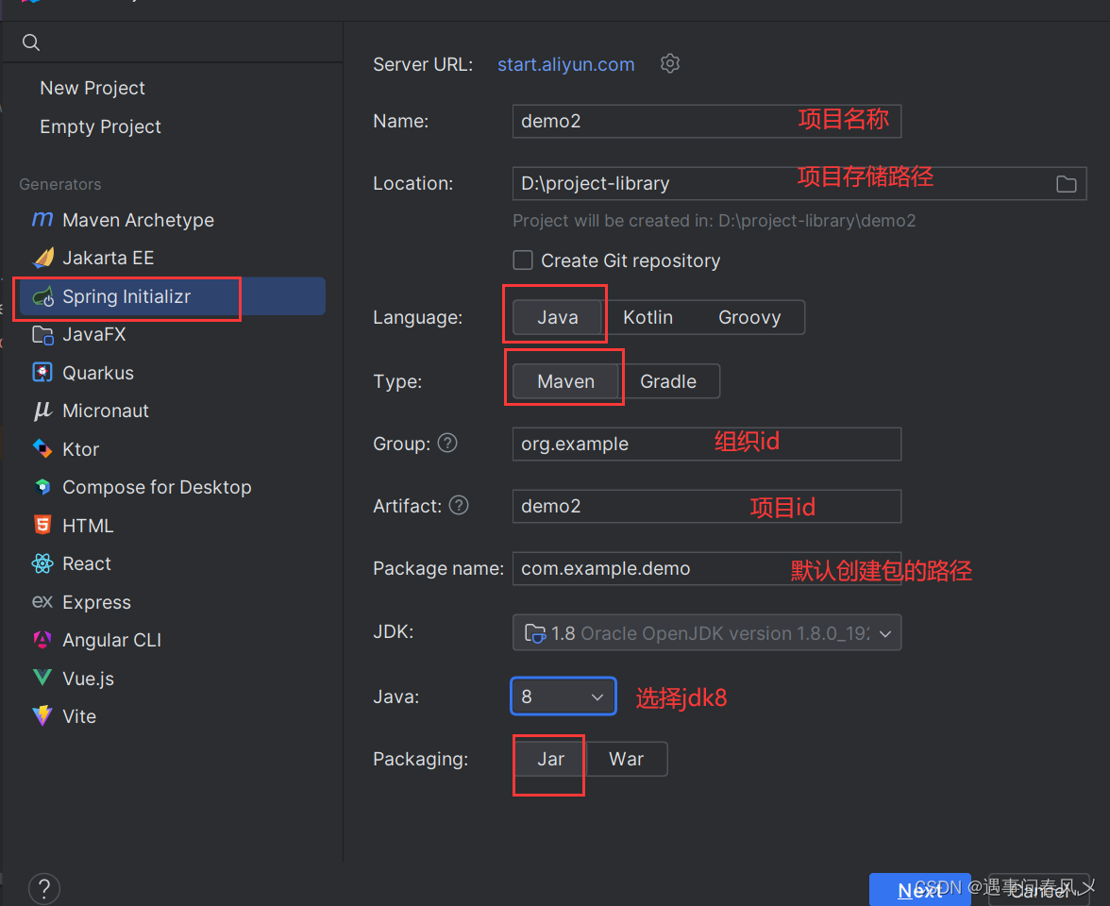
Task: Click the Ktor icon
Action: (42, 449)
